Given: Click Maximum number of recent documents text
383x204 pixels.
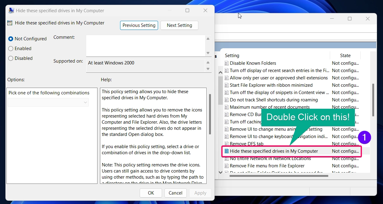Looking at the screenshot, I should pyautogui.click(x=270, y=107).
